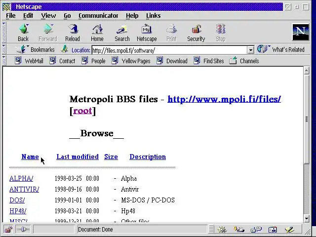Open the File menu

pyautogui.click(x=11, y=15)
